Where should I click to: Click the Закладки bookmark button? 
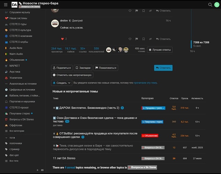[x=83, y=68]
